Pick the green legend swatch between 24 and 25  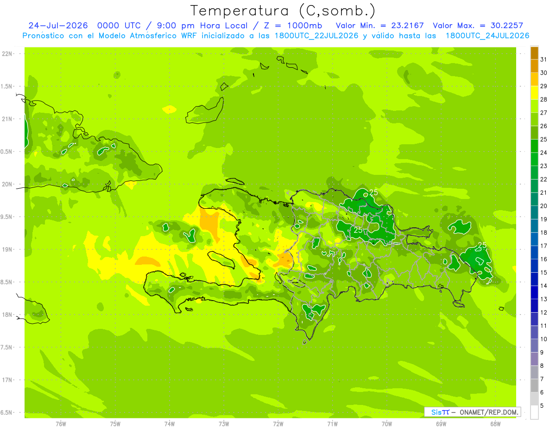[x=534, y=146]
